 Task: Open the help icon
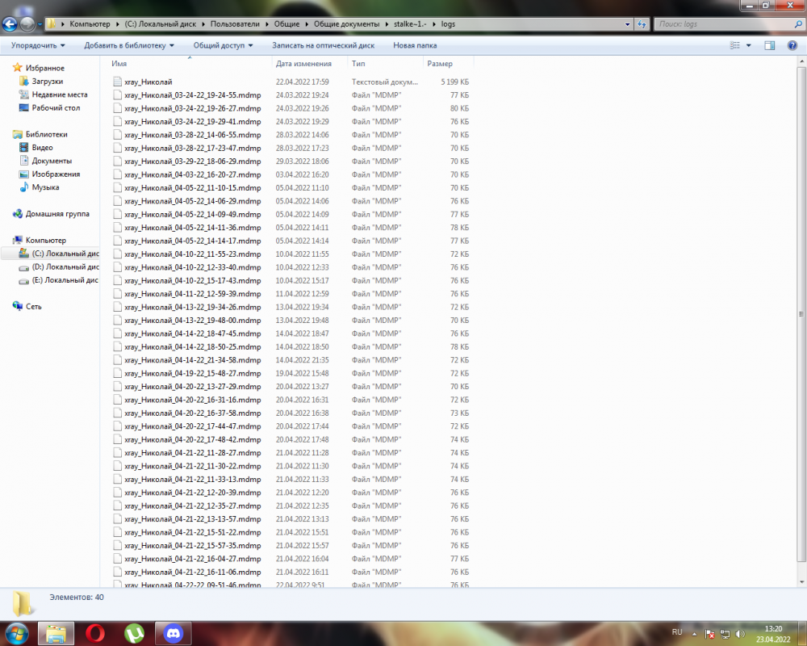[792, 45]
